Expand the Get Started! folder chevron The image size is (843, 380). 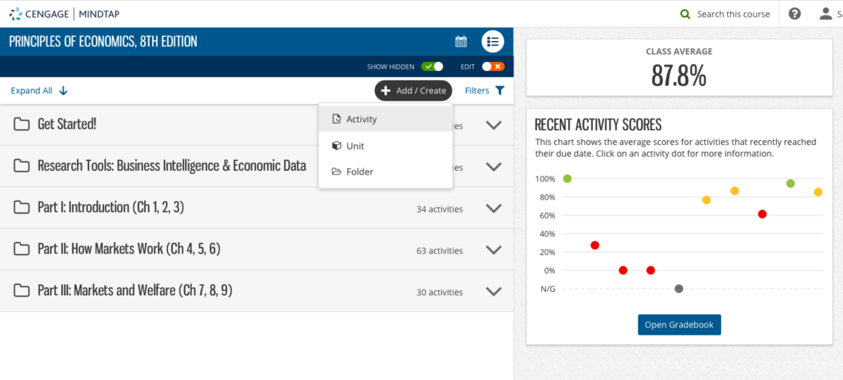tap(493, 125)
